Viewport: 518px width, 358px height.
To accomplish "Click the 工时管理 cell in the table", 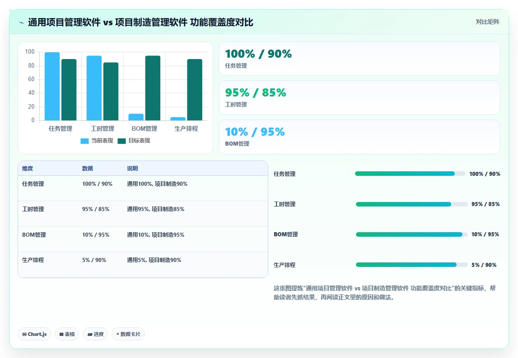I will (33, 209).
